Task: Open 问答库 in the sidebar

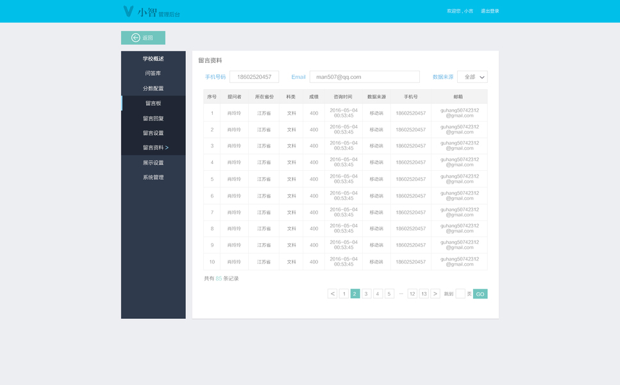Action: point(153,73)
